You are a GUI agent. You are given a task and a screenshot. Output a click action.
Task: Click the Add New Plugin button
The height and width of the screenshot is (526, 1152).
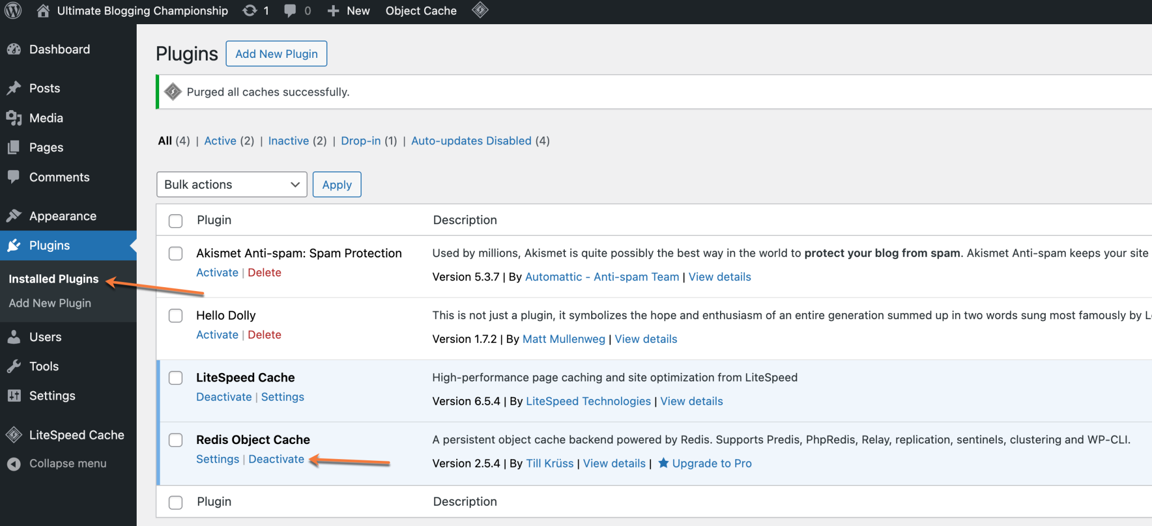(x=276, y=53)
